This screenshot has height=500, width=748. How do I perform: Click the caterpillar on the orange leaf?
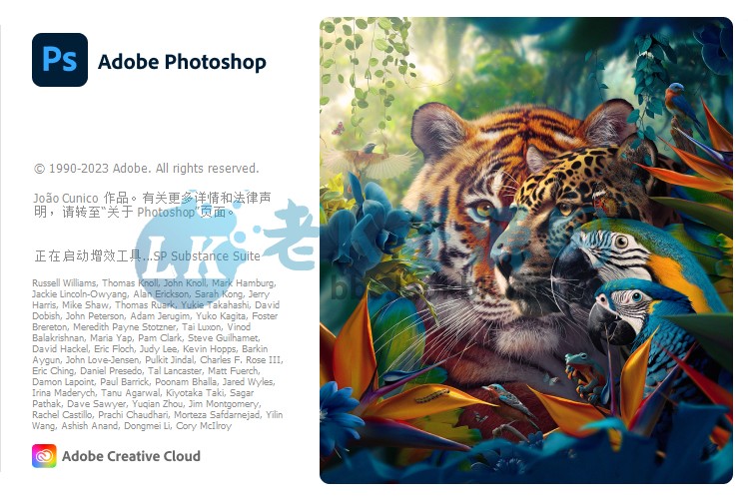click(433, 395)
